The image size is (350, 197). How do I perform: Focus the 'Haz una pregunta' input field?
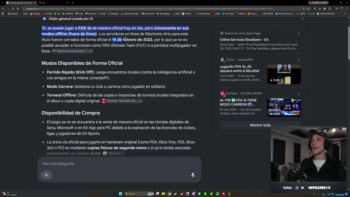click(x=119, y=164)
